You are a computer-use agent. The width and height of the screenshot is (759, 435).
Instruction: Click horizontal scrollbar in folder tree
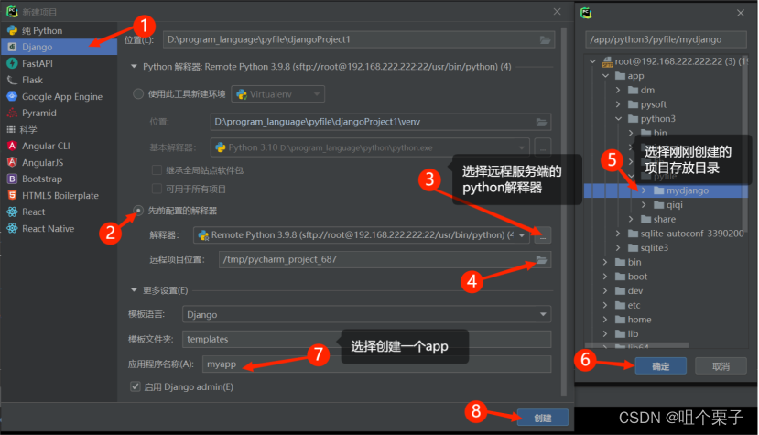coord(636,345)
